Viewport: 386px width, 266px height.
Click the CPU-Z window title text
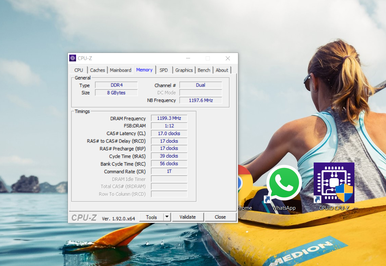[85, 58]
